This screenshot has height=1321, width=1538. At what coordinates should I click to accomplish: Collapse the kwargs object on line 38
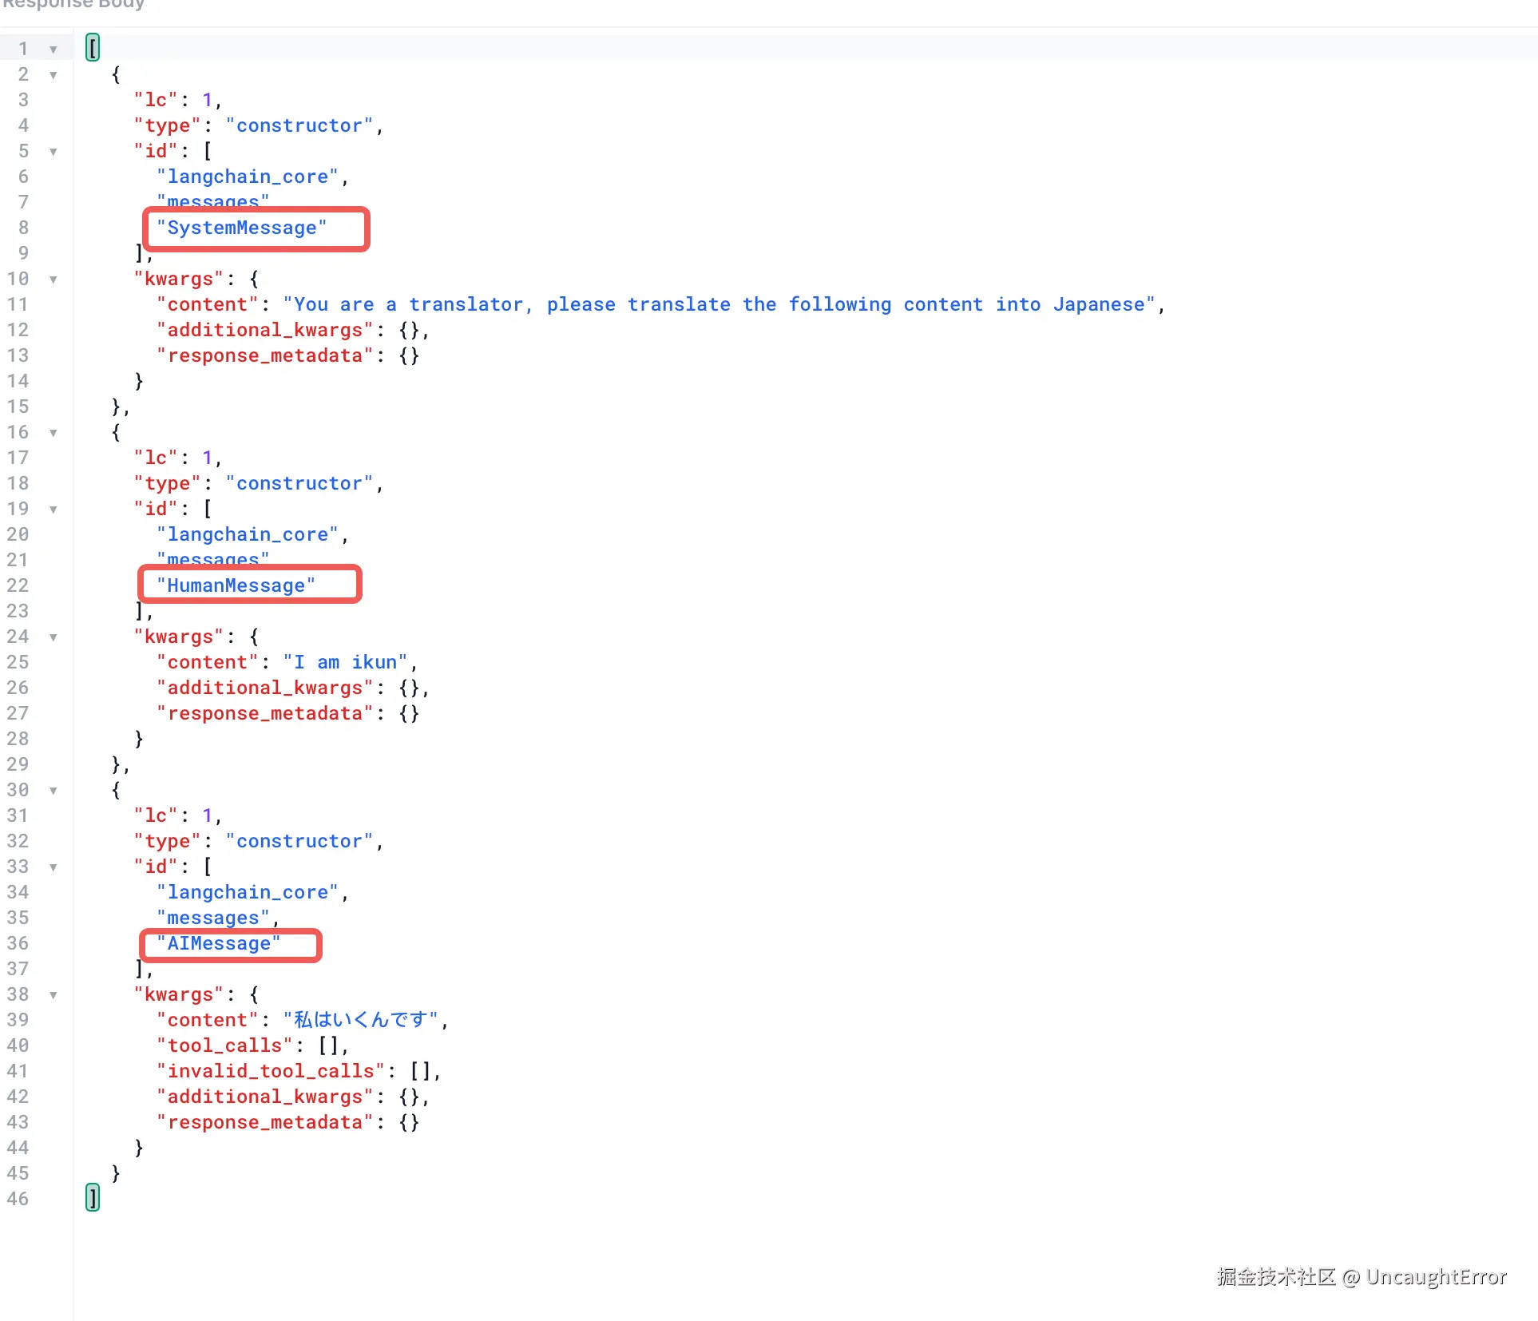pos(54,995)
